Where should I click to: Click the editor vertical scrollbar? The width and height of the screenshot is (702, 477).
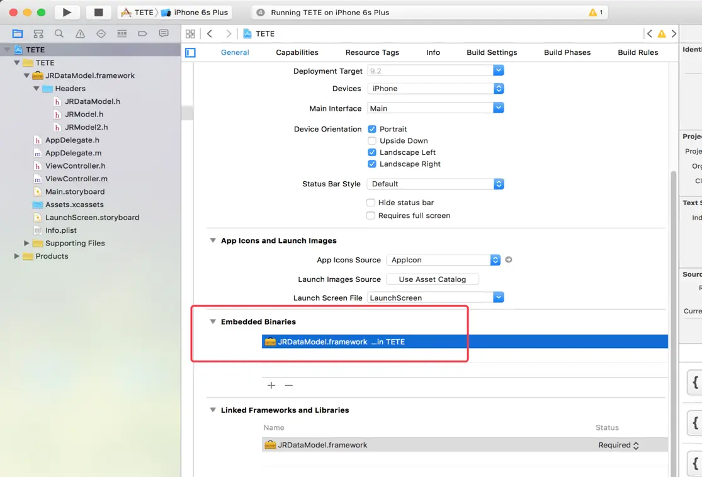pos(673,324)
